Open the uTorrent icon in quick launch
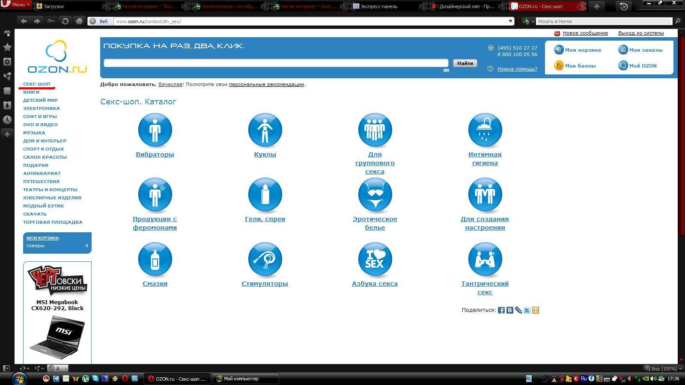 pos(86,379)
